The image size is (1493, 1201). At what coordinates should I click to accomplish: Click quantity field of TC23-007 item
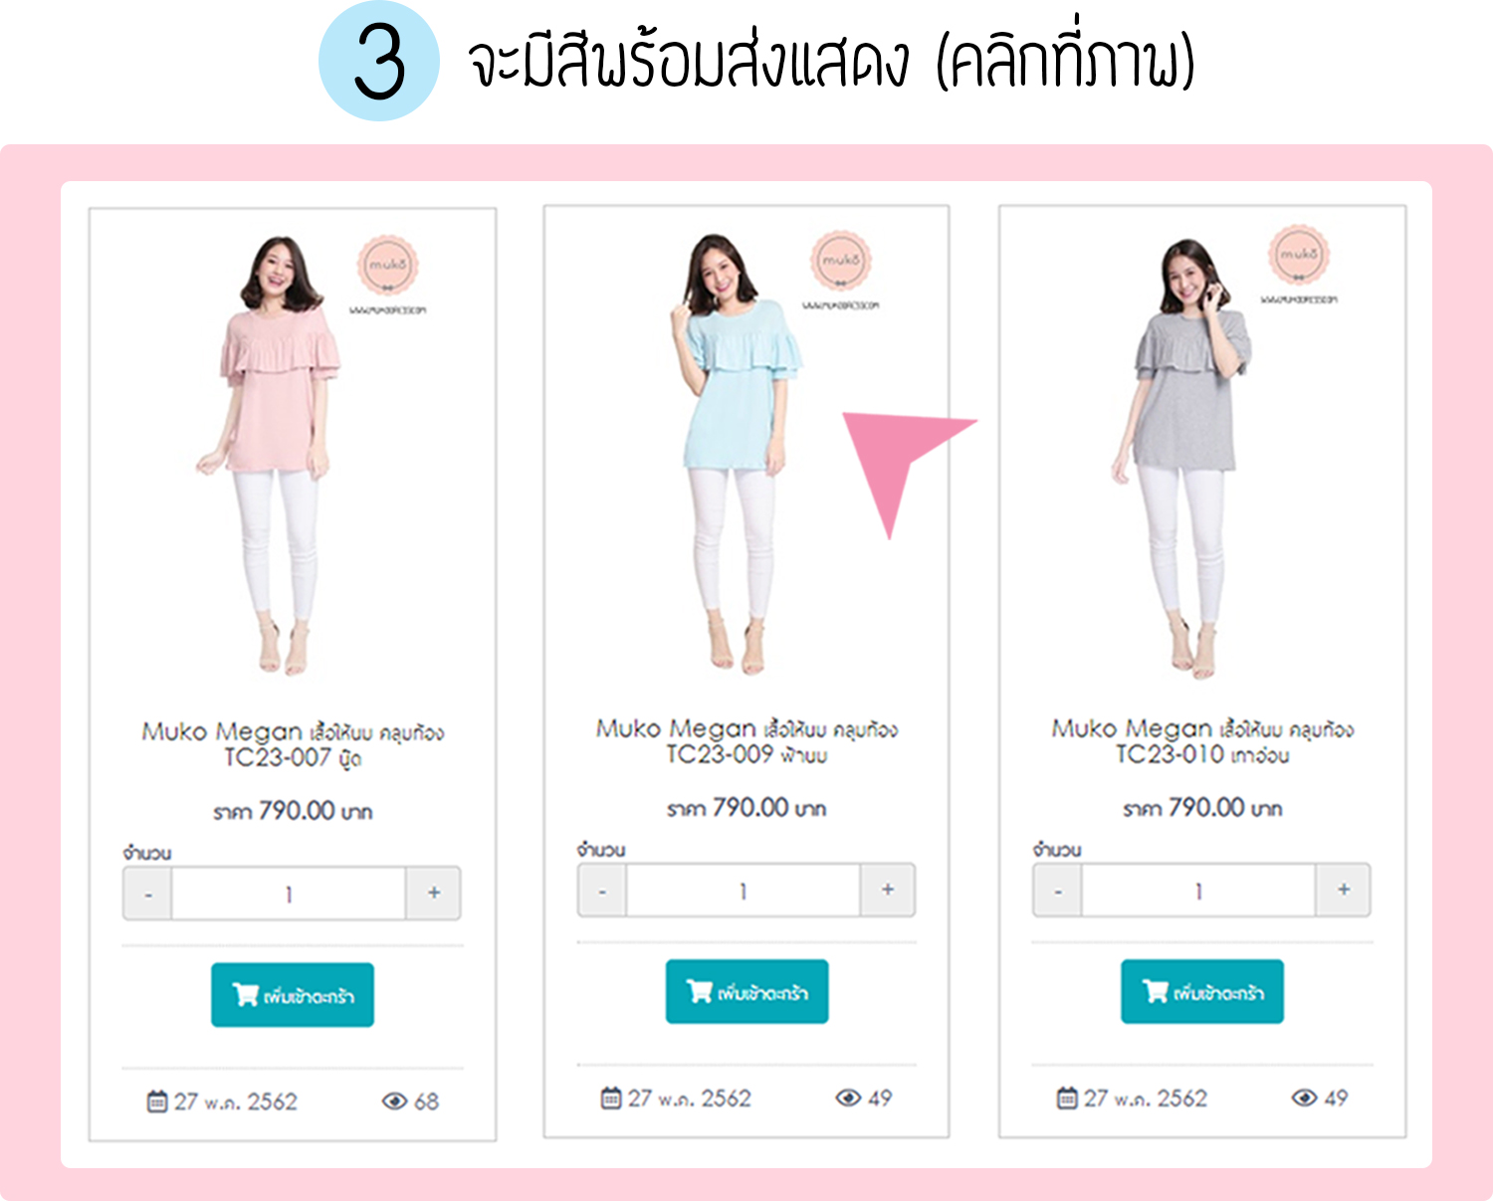(290, 894)
